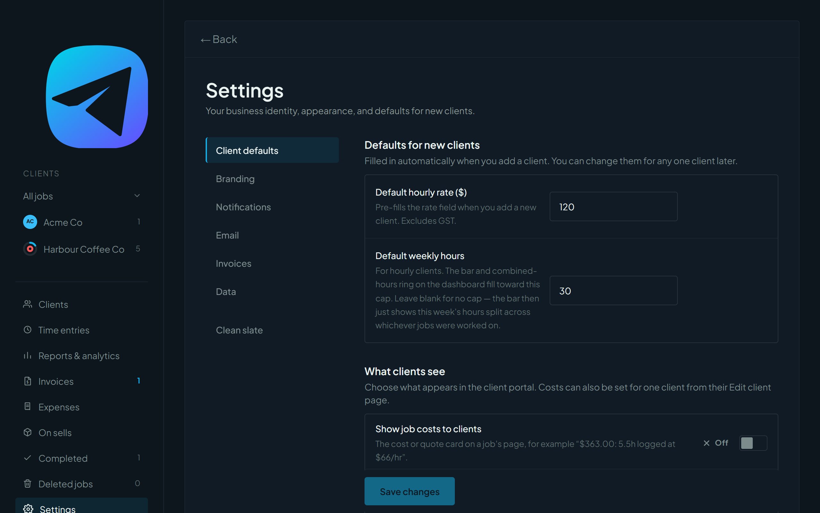View Completed jobs
The height and width of the screenshot is (513, 820).
click(82, 458)
